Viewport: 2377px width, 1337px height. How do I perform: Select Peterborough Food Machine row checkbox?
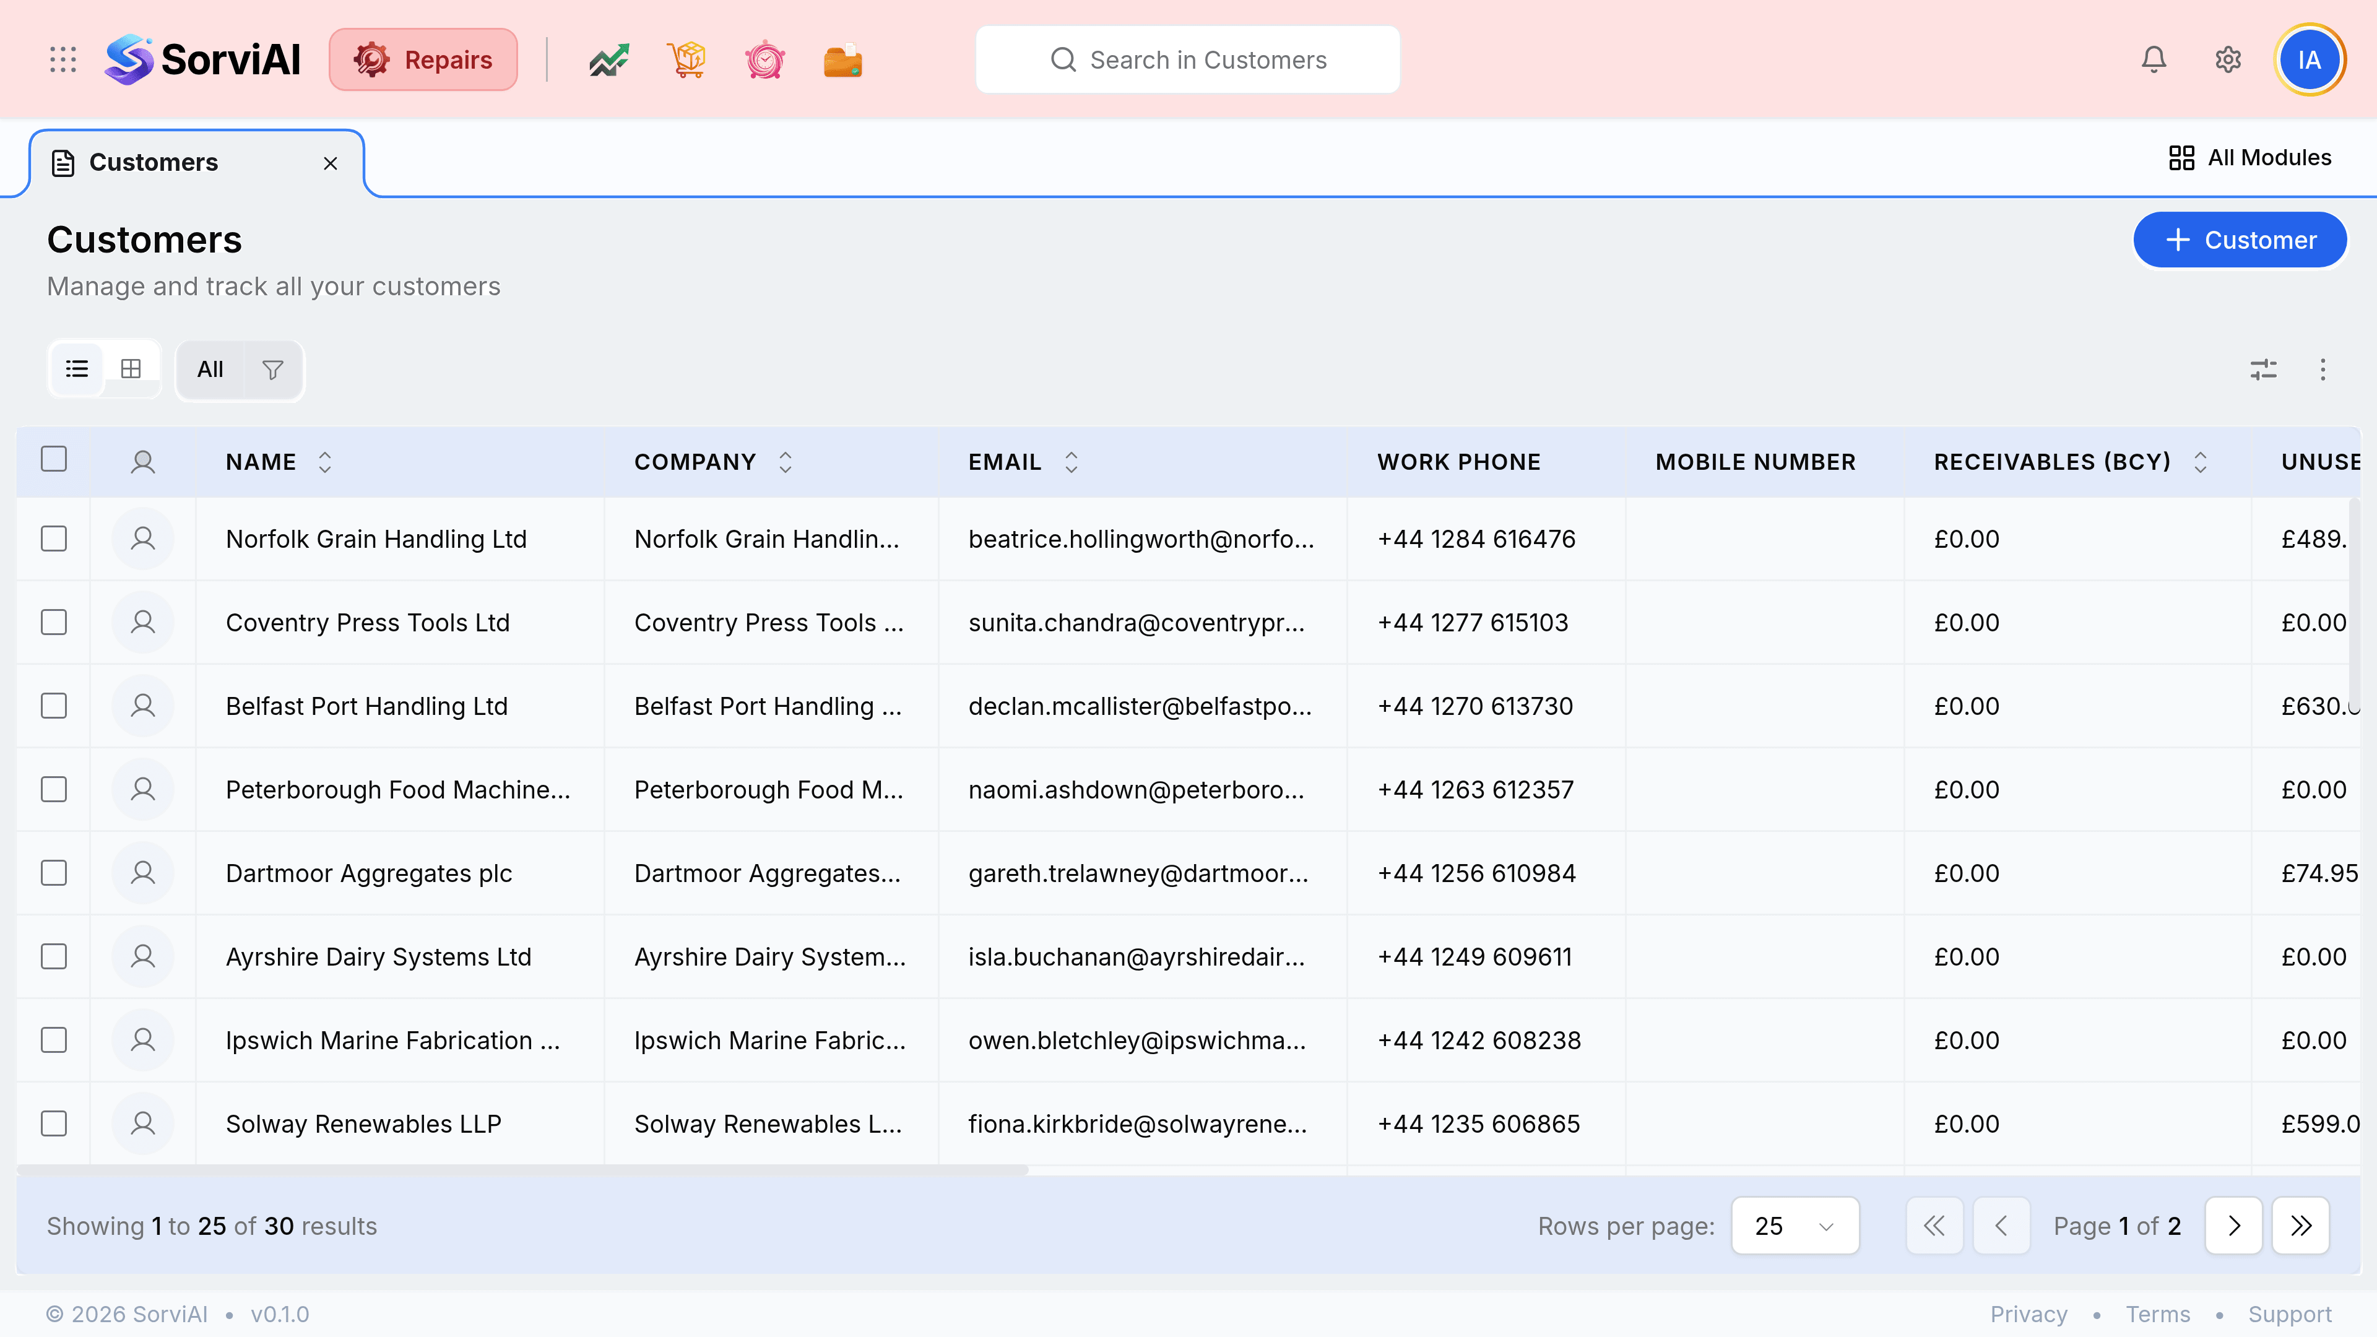[x=54, y=790]
